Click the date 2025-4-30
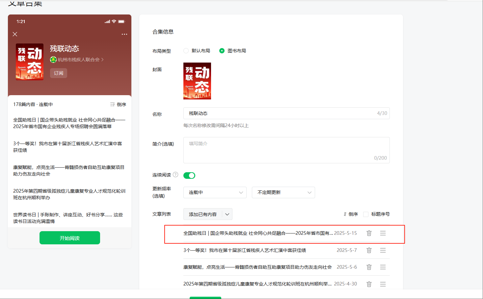483x299 pixels. tap(345, 284)
